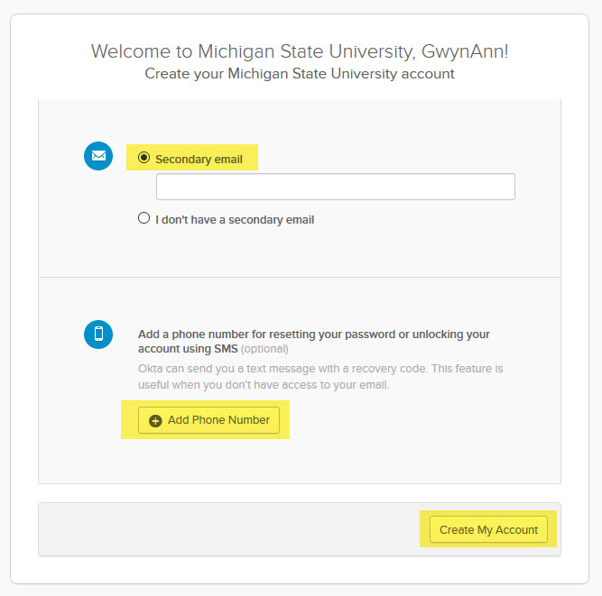Click the blue mobile phone icon
This screenshot has height=596, width=602.
point(98,334)
